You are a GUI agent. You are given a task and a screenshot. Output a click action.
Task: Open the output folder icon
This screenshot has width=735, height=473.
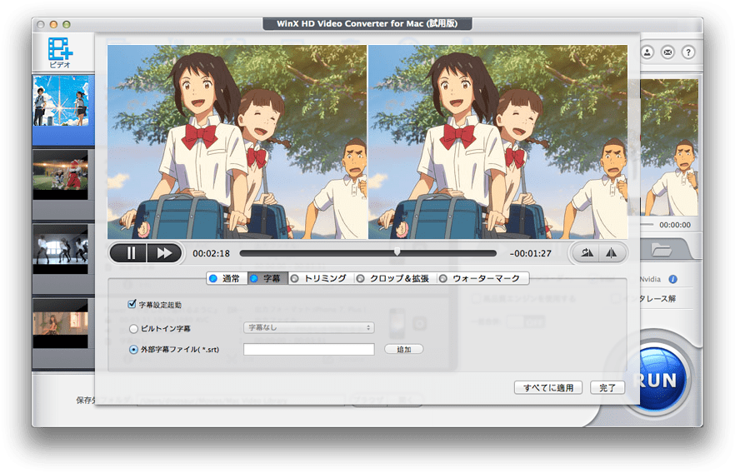point(662,249)
